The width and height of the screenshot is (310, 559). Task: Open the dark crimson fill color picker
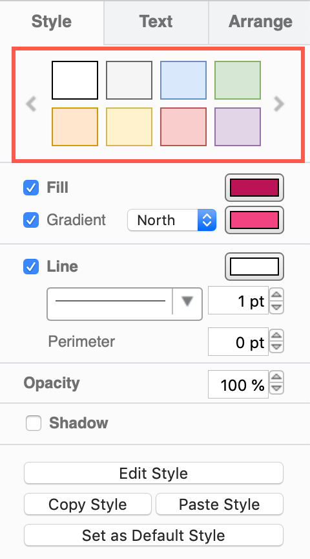click(254, 188)
